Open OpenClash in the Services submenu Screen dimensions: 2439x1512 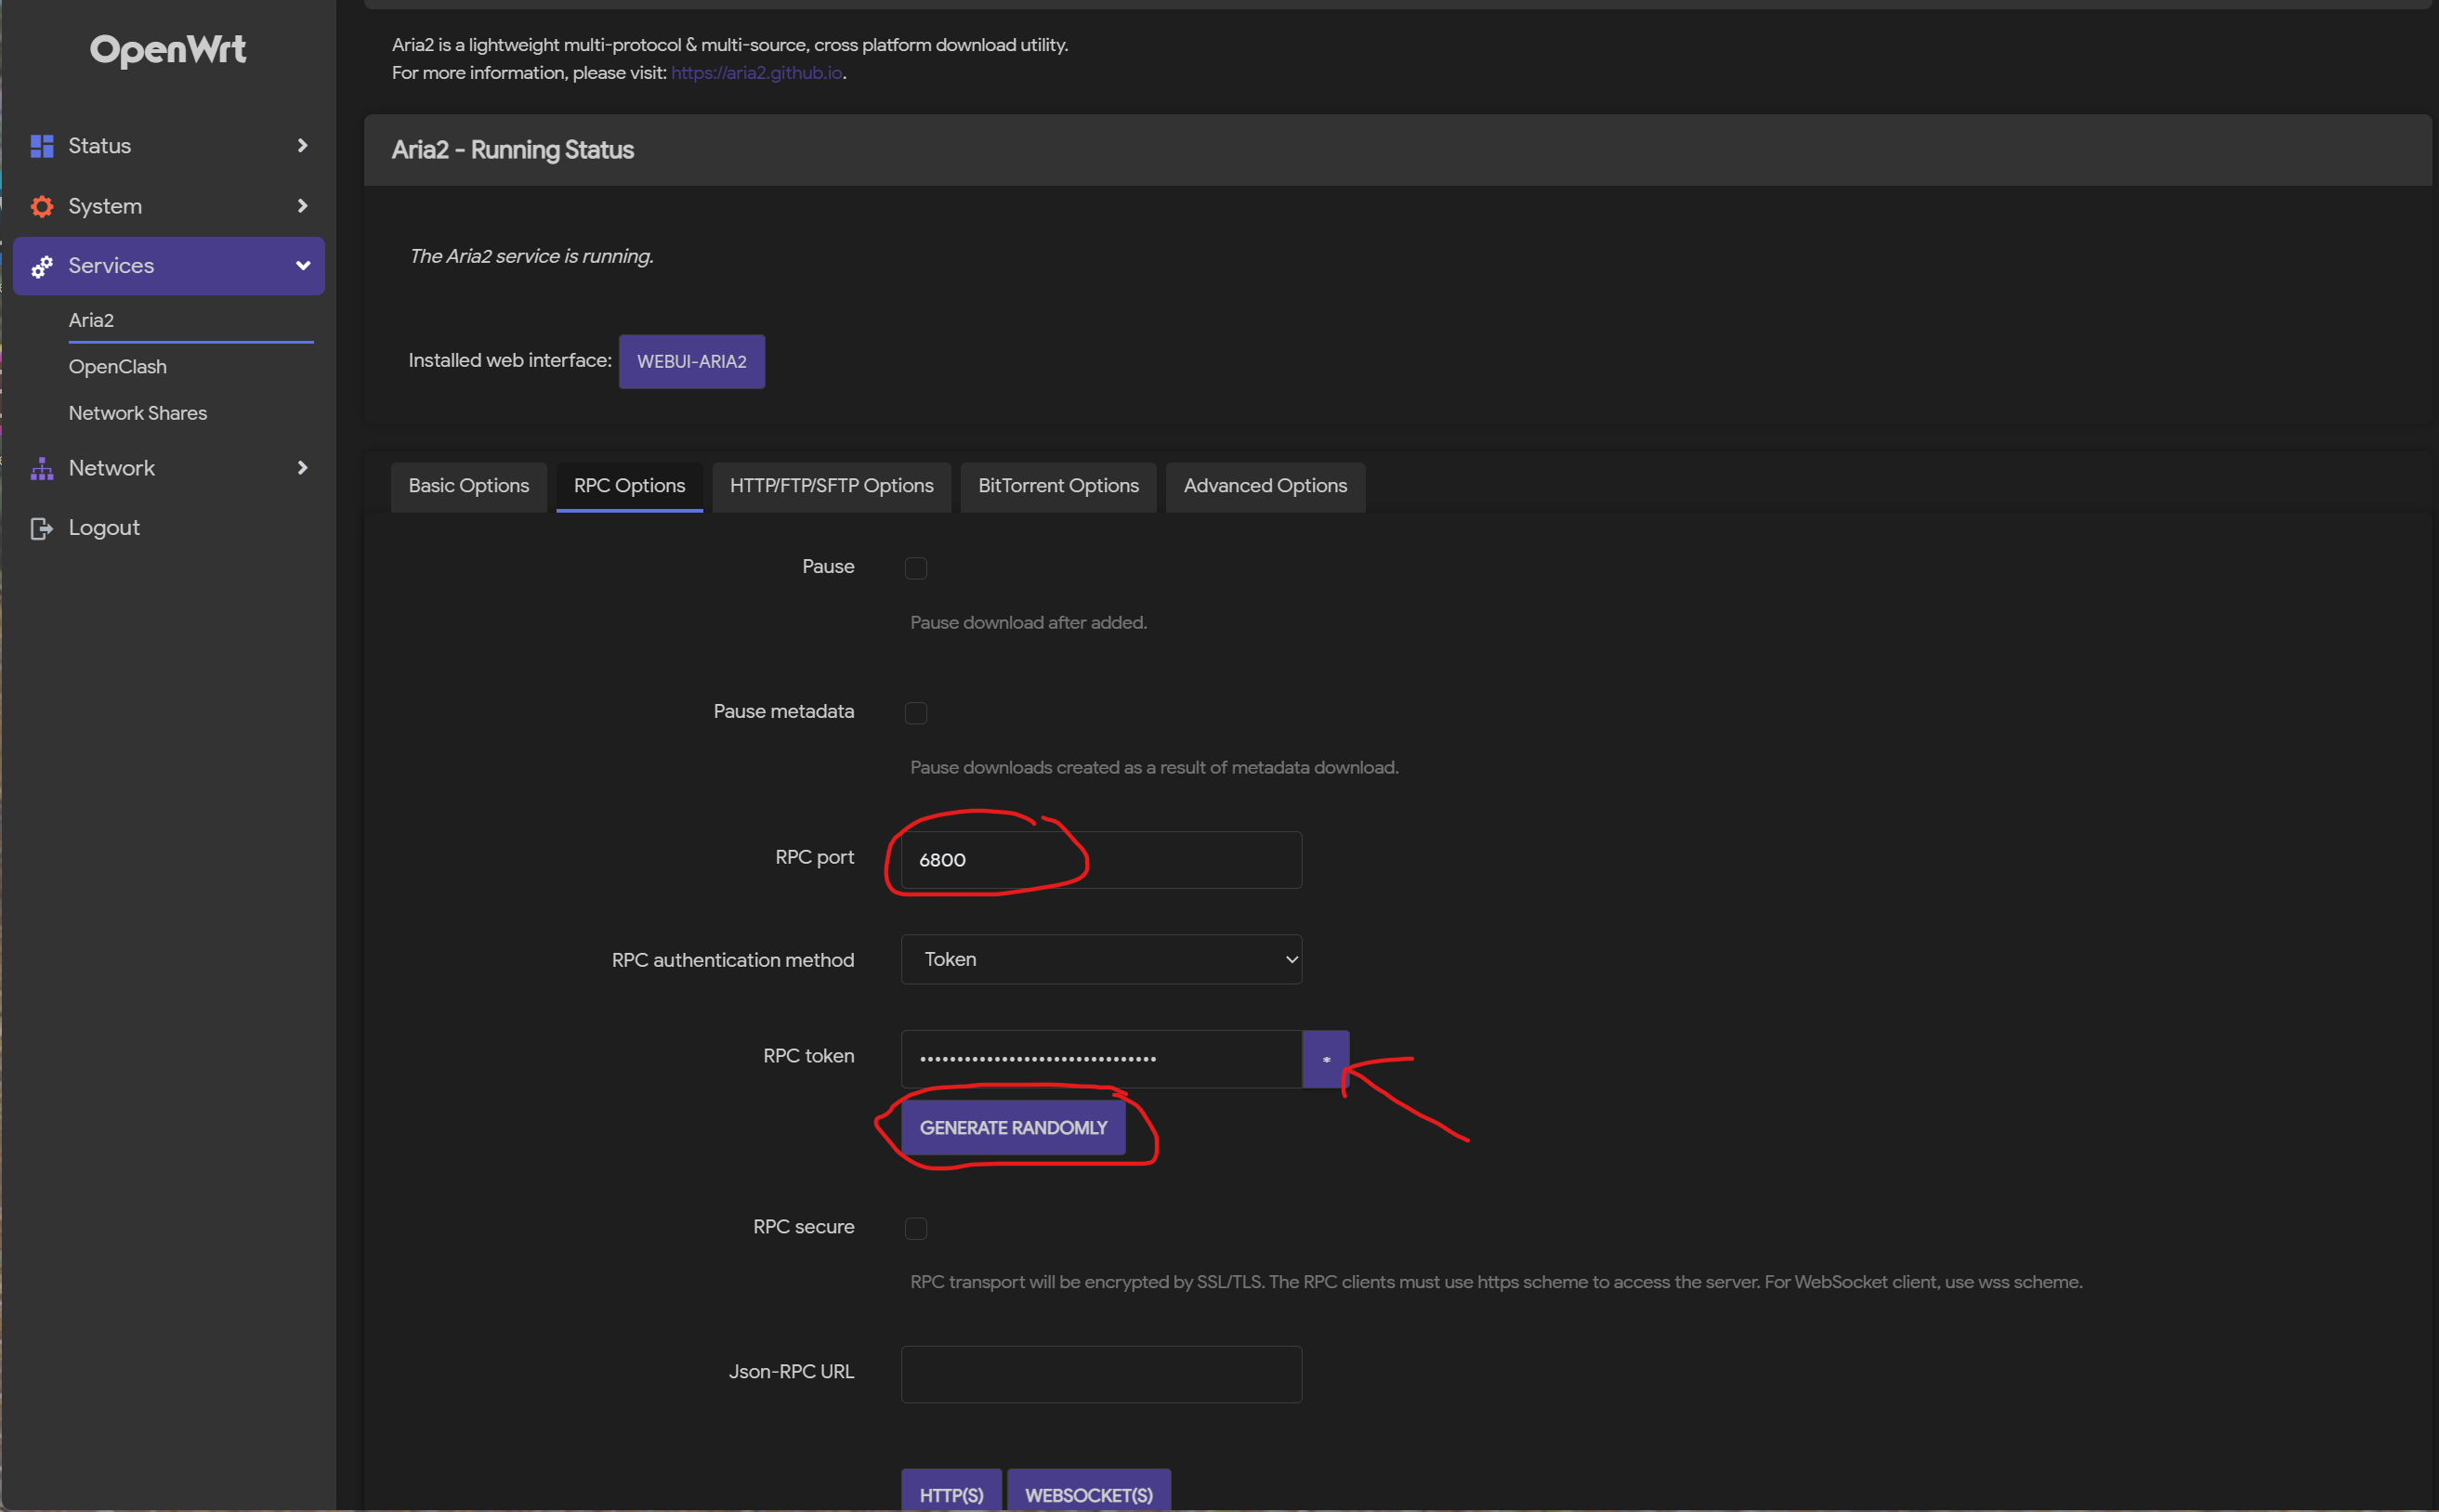click(x=117, y=367)
